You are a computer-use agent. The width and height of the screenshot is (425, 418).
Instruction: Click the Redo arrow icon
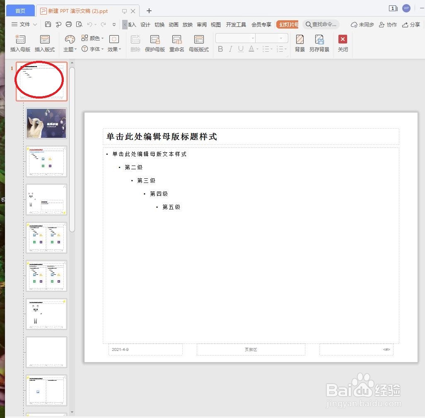click(x=103, y=24)
